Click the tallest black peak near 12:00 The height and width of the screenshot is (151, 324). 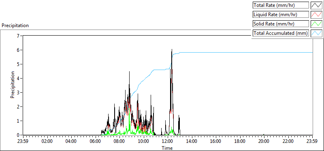point(172,50)
